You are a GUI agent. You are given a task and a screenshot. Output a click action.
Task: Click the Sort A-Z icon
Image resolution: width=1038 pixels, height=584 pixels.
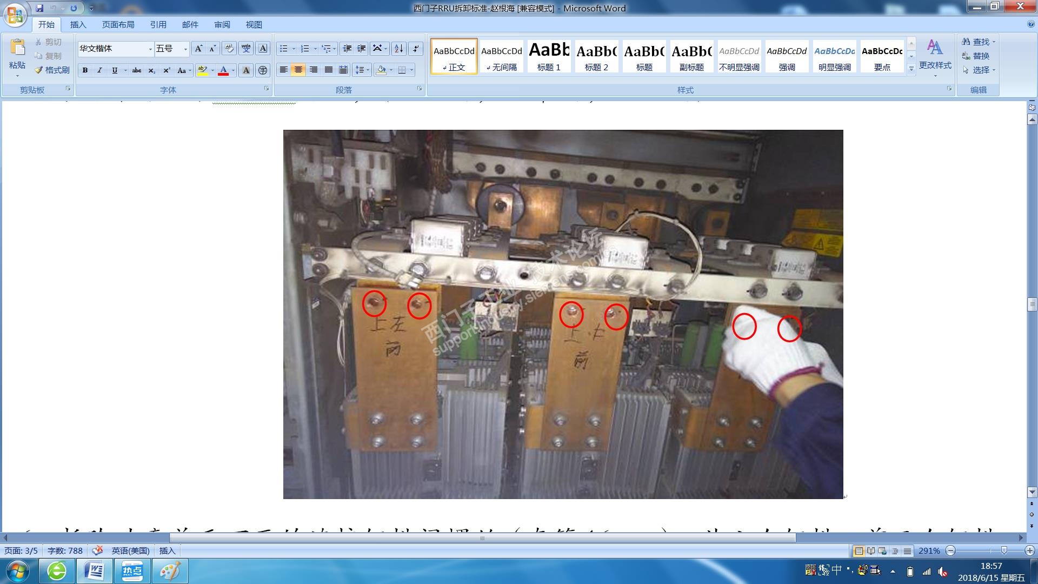coord(398,49)
